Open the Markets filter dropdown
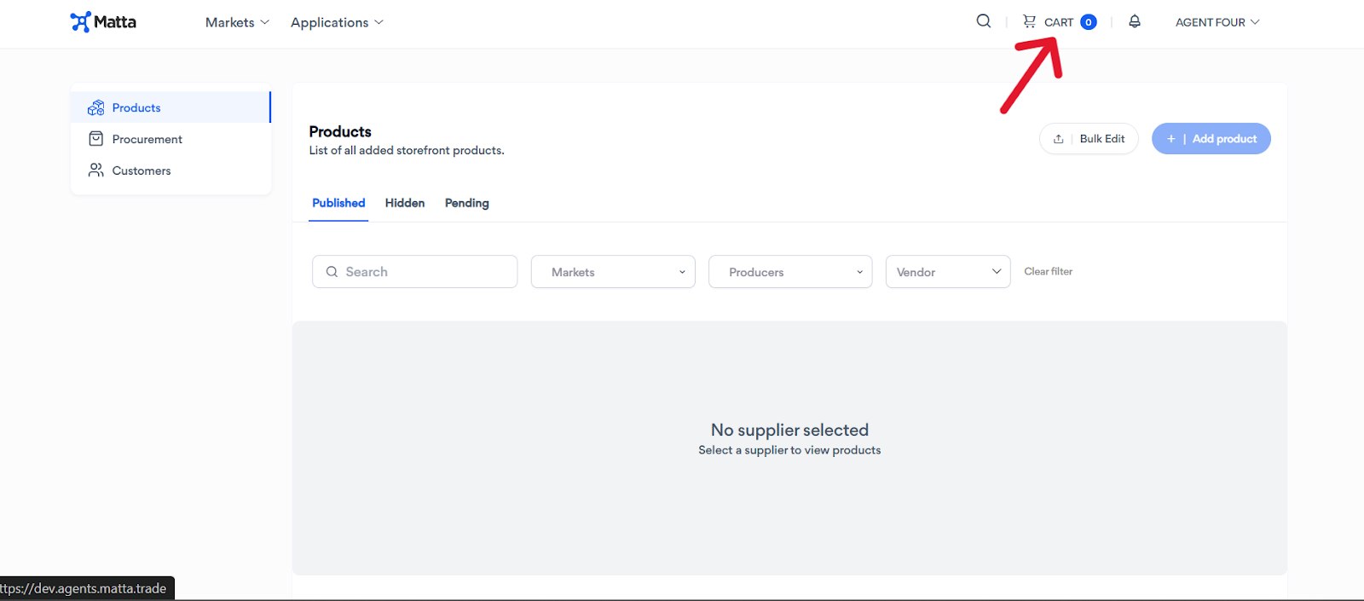The height and width of the screenshot is (601, 1364). pyautogui.click(x=613, y=272)
